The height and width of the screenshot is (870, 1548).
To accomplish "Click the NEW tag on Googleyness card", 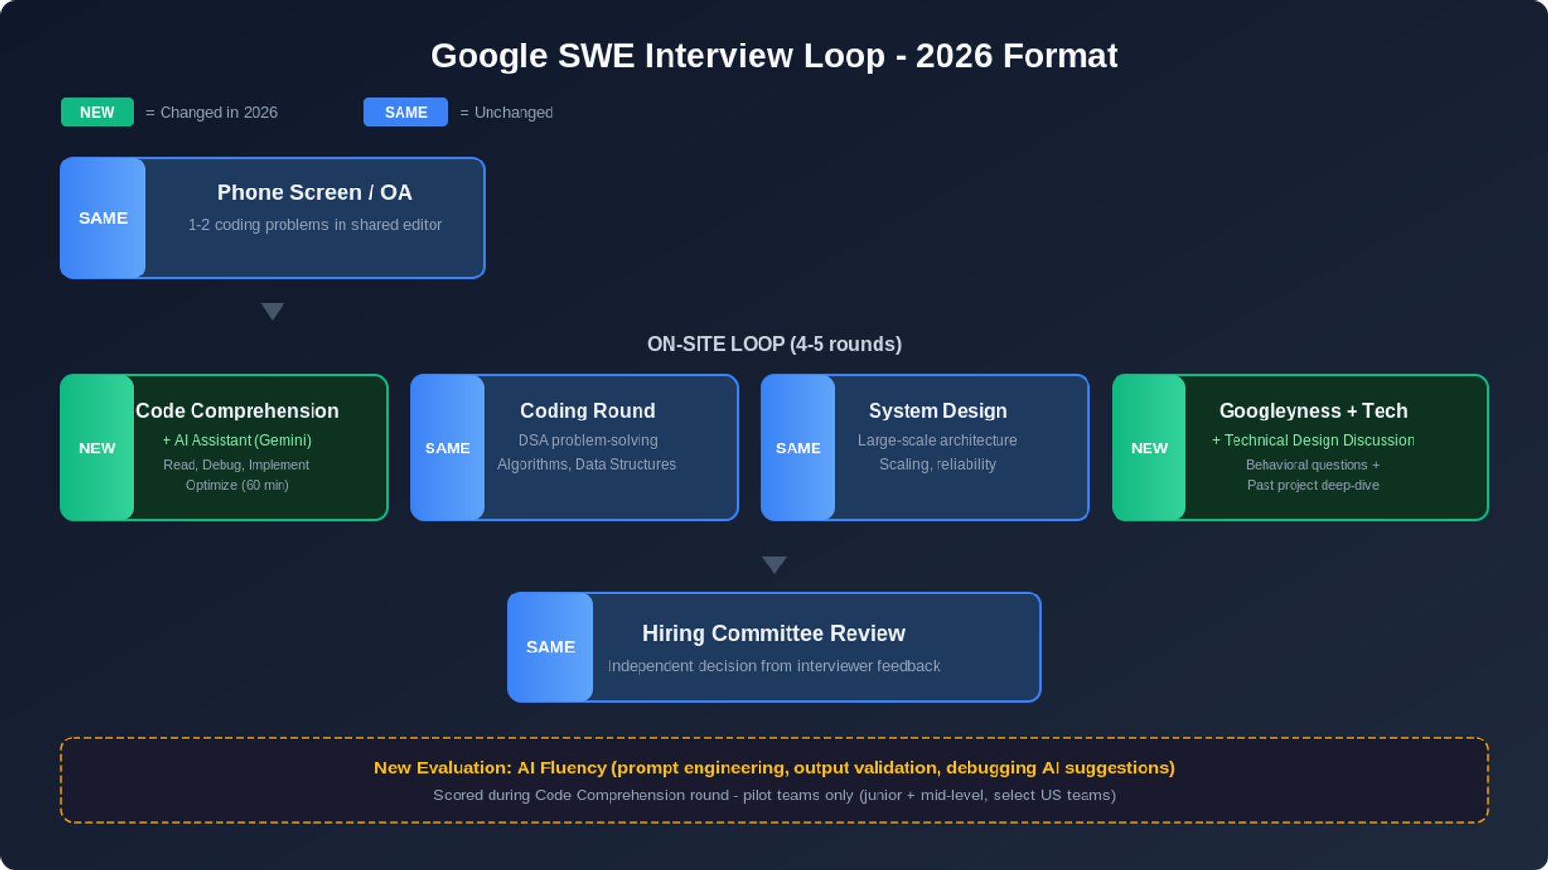I will point(1149,449).
